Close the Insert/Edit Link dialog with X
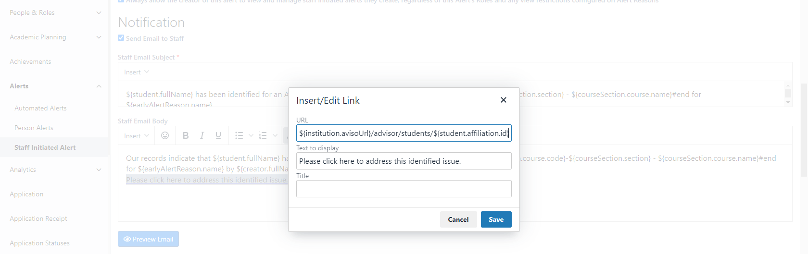Screen dimensions: 808x254 [504, 100]
